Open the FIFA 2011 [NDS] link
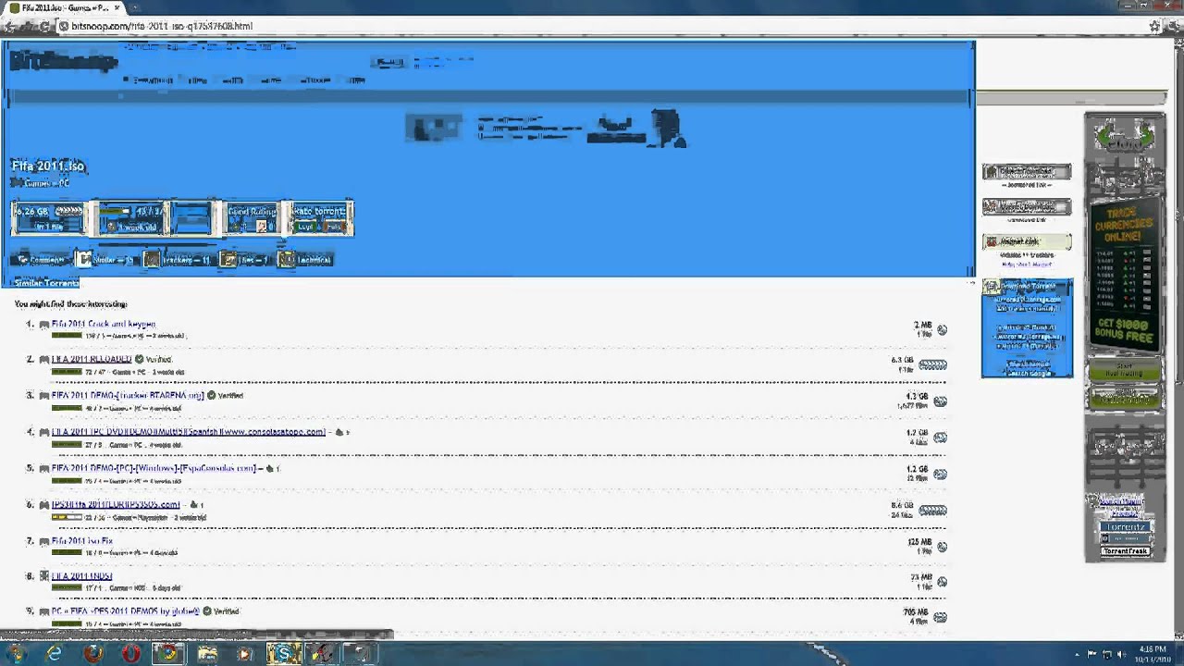The height and width of the screenshot is (666, 1184). 81,575
